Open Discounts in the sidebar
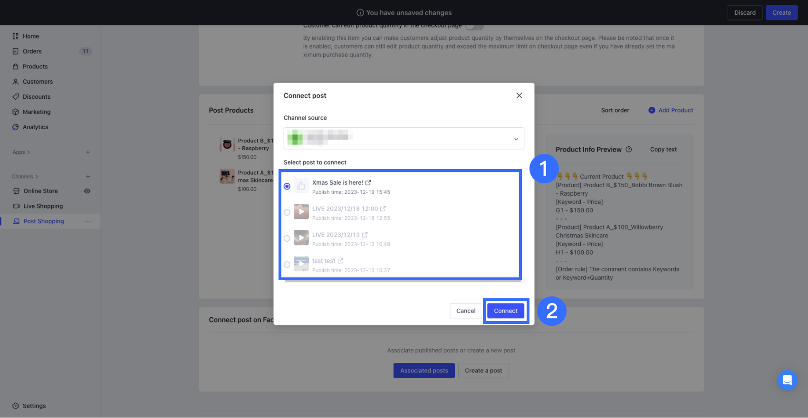Screen dimensions: 808x418 pyautogui.click(x=37, y=97)
